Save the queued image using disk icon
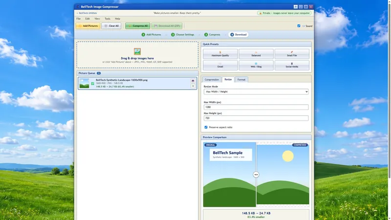 193,81
